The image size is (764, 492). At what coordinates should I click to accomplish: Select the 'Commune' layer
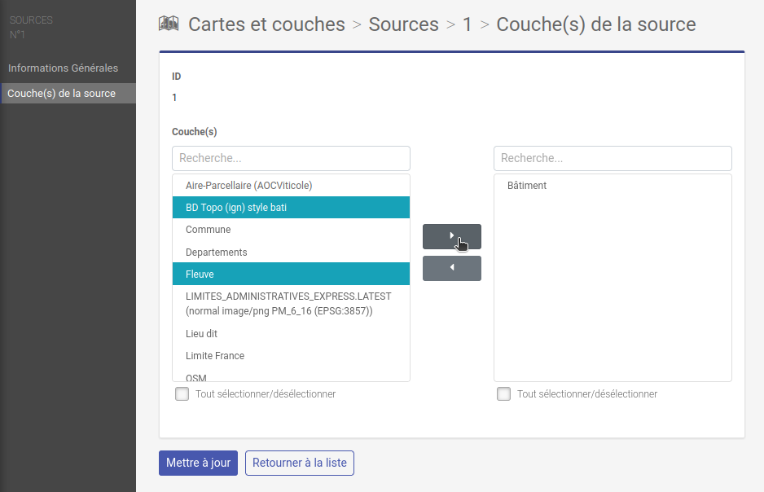point(208,230)
